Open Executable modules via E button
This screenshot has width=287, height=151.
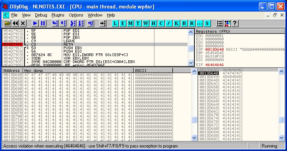(x=123, y=23)
